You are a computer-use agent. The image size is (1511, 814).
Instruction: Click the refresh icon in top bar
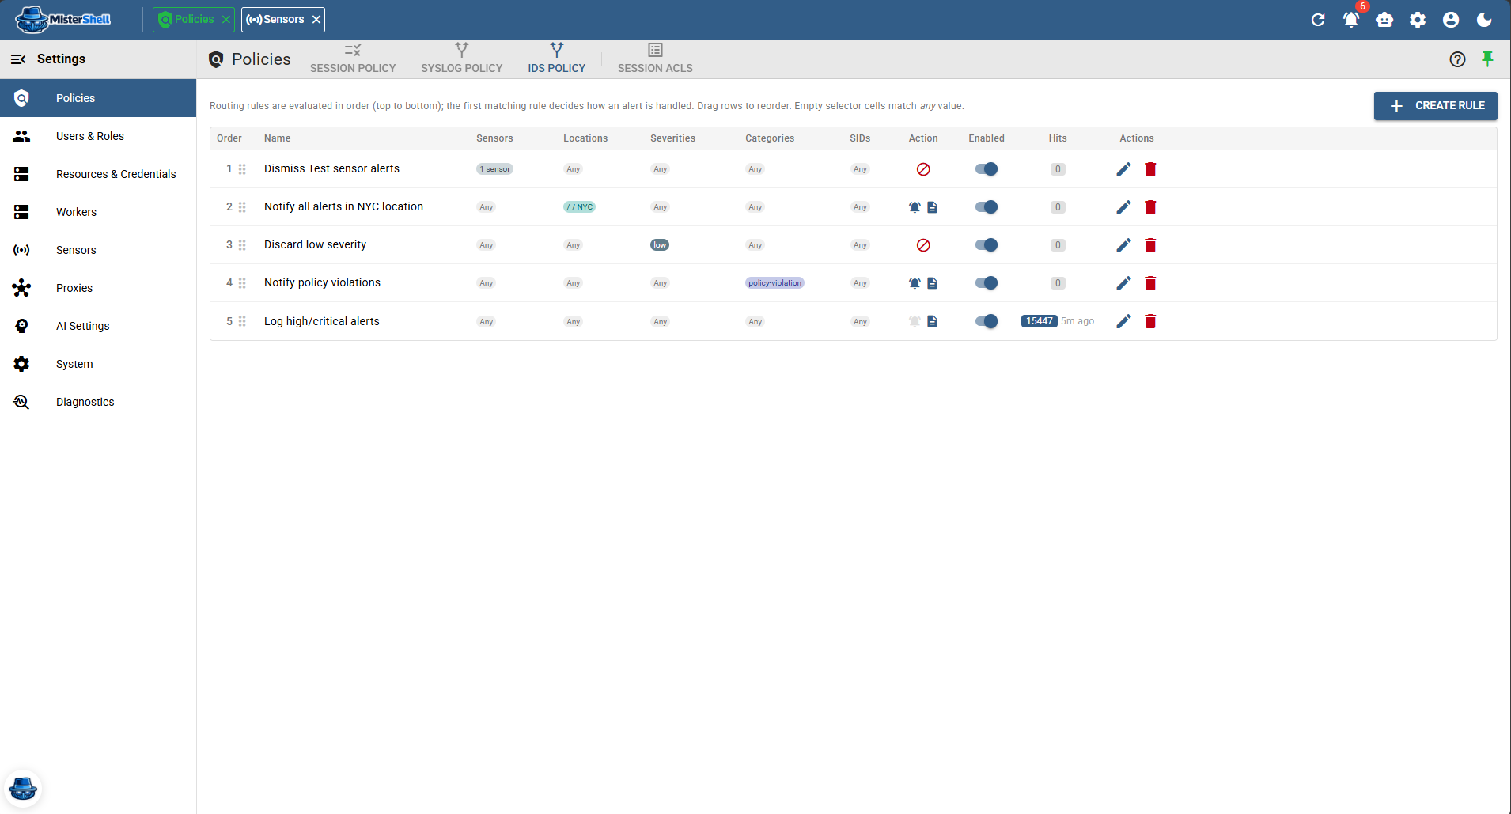coord(1318,20)
